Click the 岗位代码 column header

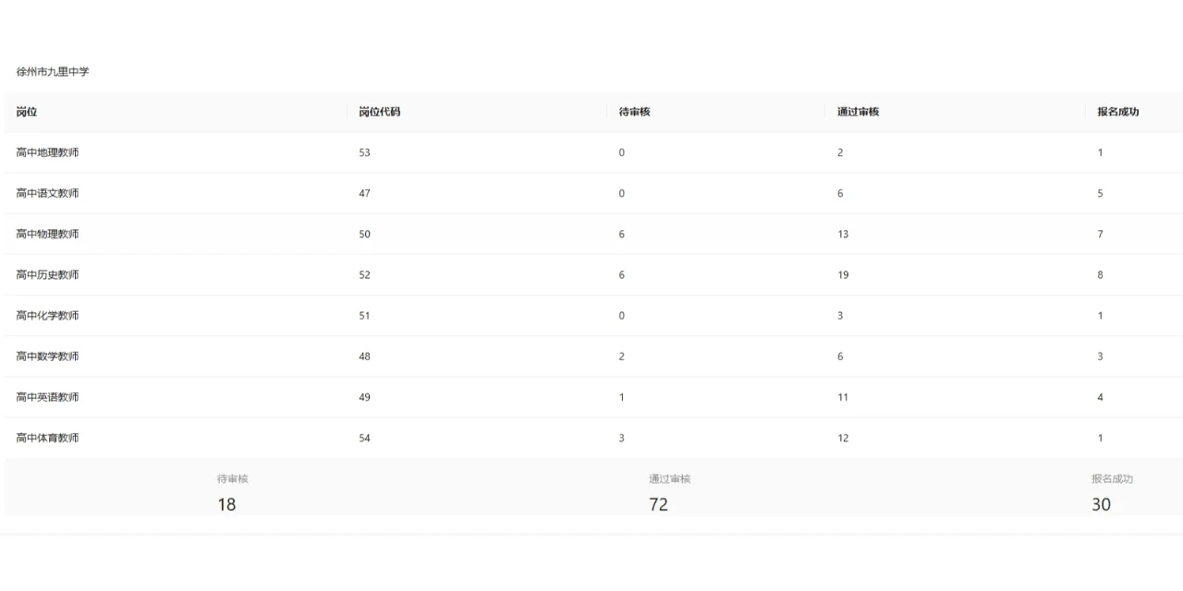pyautogui.click(x=379, y=112)
